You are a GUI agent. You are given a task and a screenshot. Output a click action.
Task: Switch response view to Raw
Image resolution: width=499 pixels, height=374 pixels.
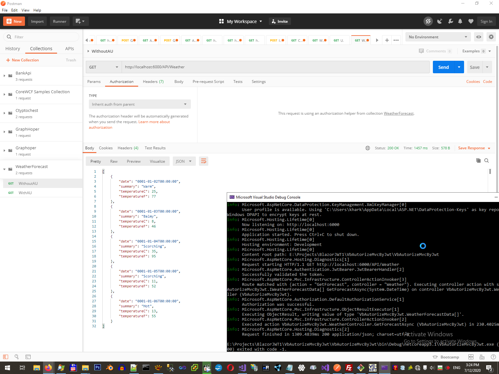click(114, 161)
